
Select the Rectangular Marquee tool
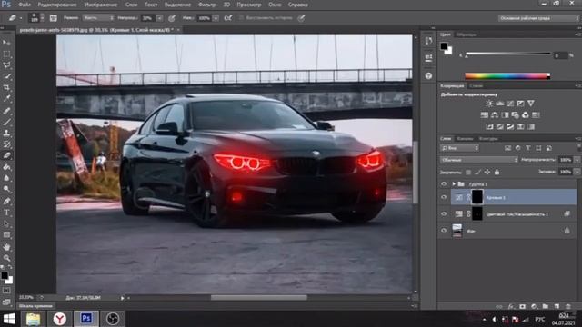[6, 54]
